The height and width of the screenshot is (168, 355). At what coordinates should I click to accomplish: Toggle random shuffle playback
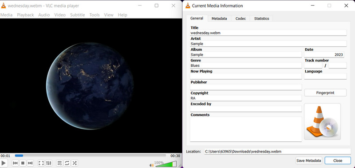pos(75,163)
